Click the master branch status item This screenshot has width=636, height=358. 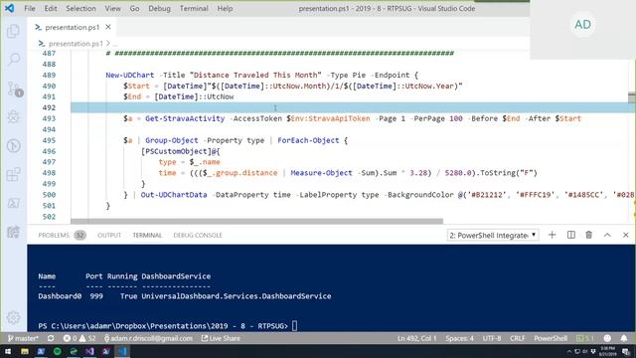(23, 338)
